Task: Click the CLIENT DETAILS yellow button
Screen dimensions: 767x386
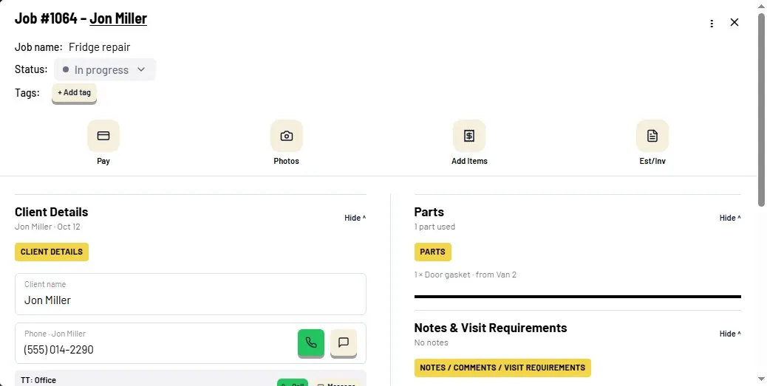Action: pyautogui.click(x=52, y=252)
